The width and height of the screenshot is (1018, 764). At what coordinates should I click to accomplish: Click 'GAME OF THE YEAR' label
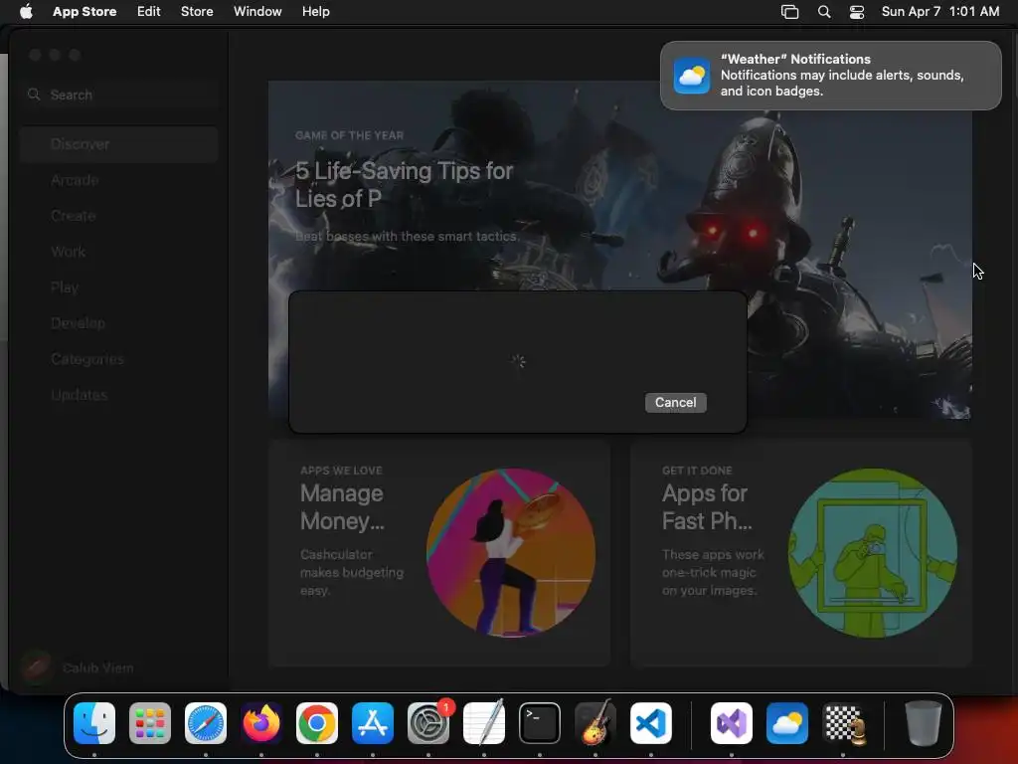(349, 135)
